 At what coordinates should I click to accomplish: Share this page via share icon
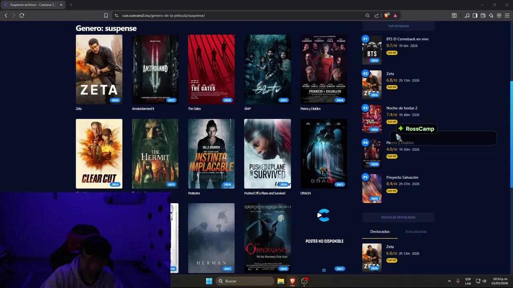377,16
